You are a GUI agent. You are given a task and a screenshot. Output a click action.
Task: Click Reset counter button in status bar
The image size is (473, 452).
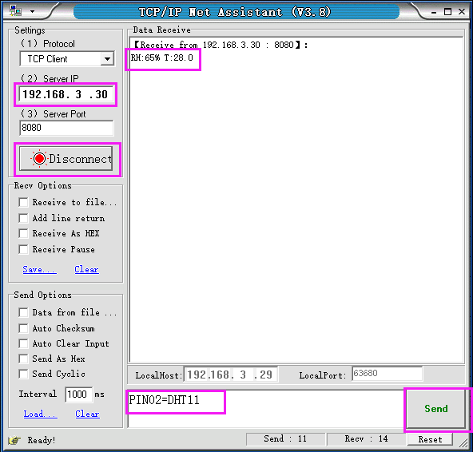[x=430, y=439]
